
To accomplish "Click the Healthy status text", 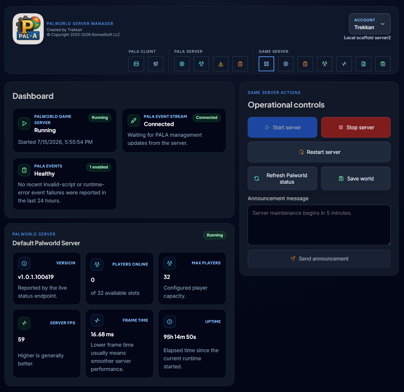I will [45, 174].
